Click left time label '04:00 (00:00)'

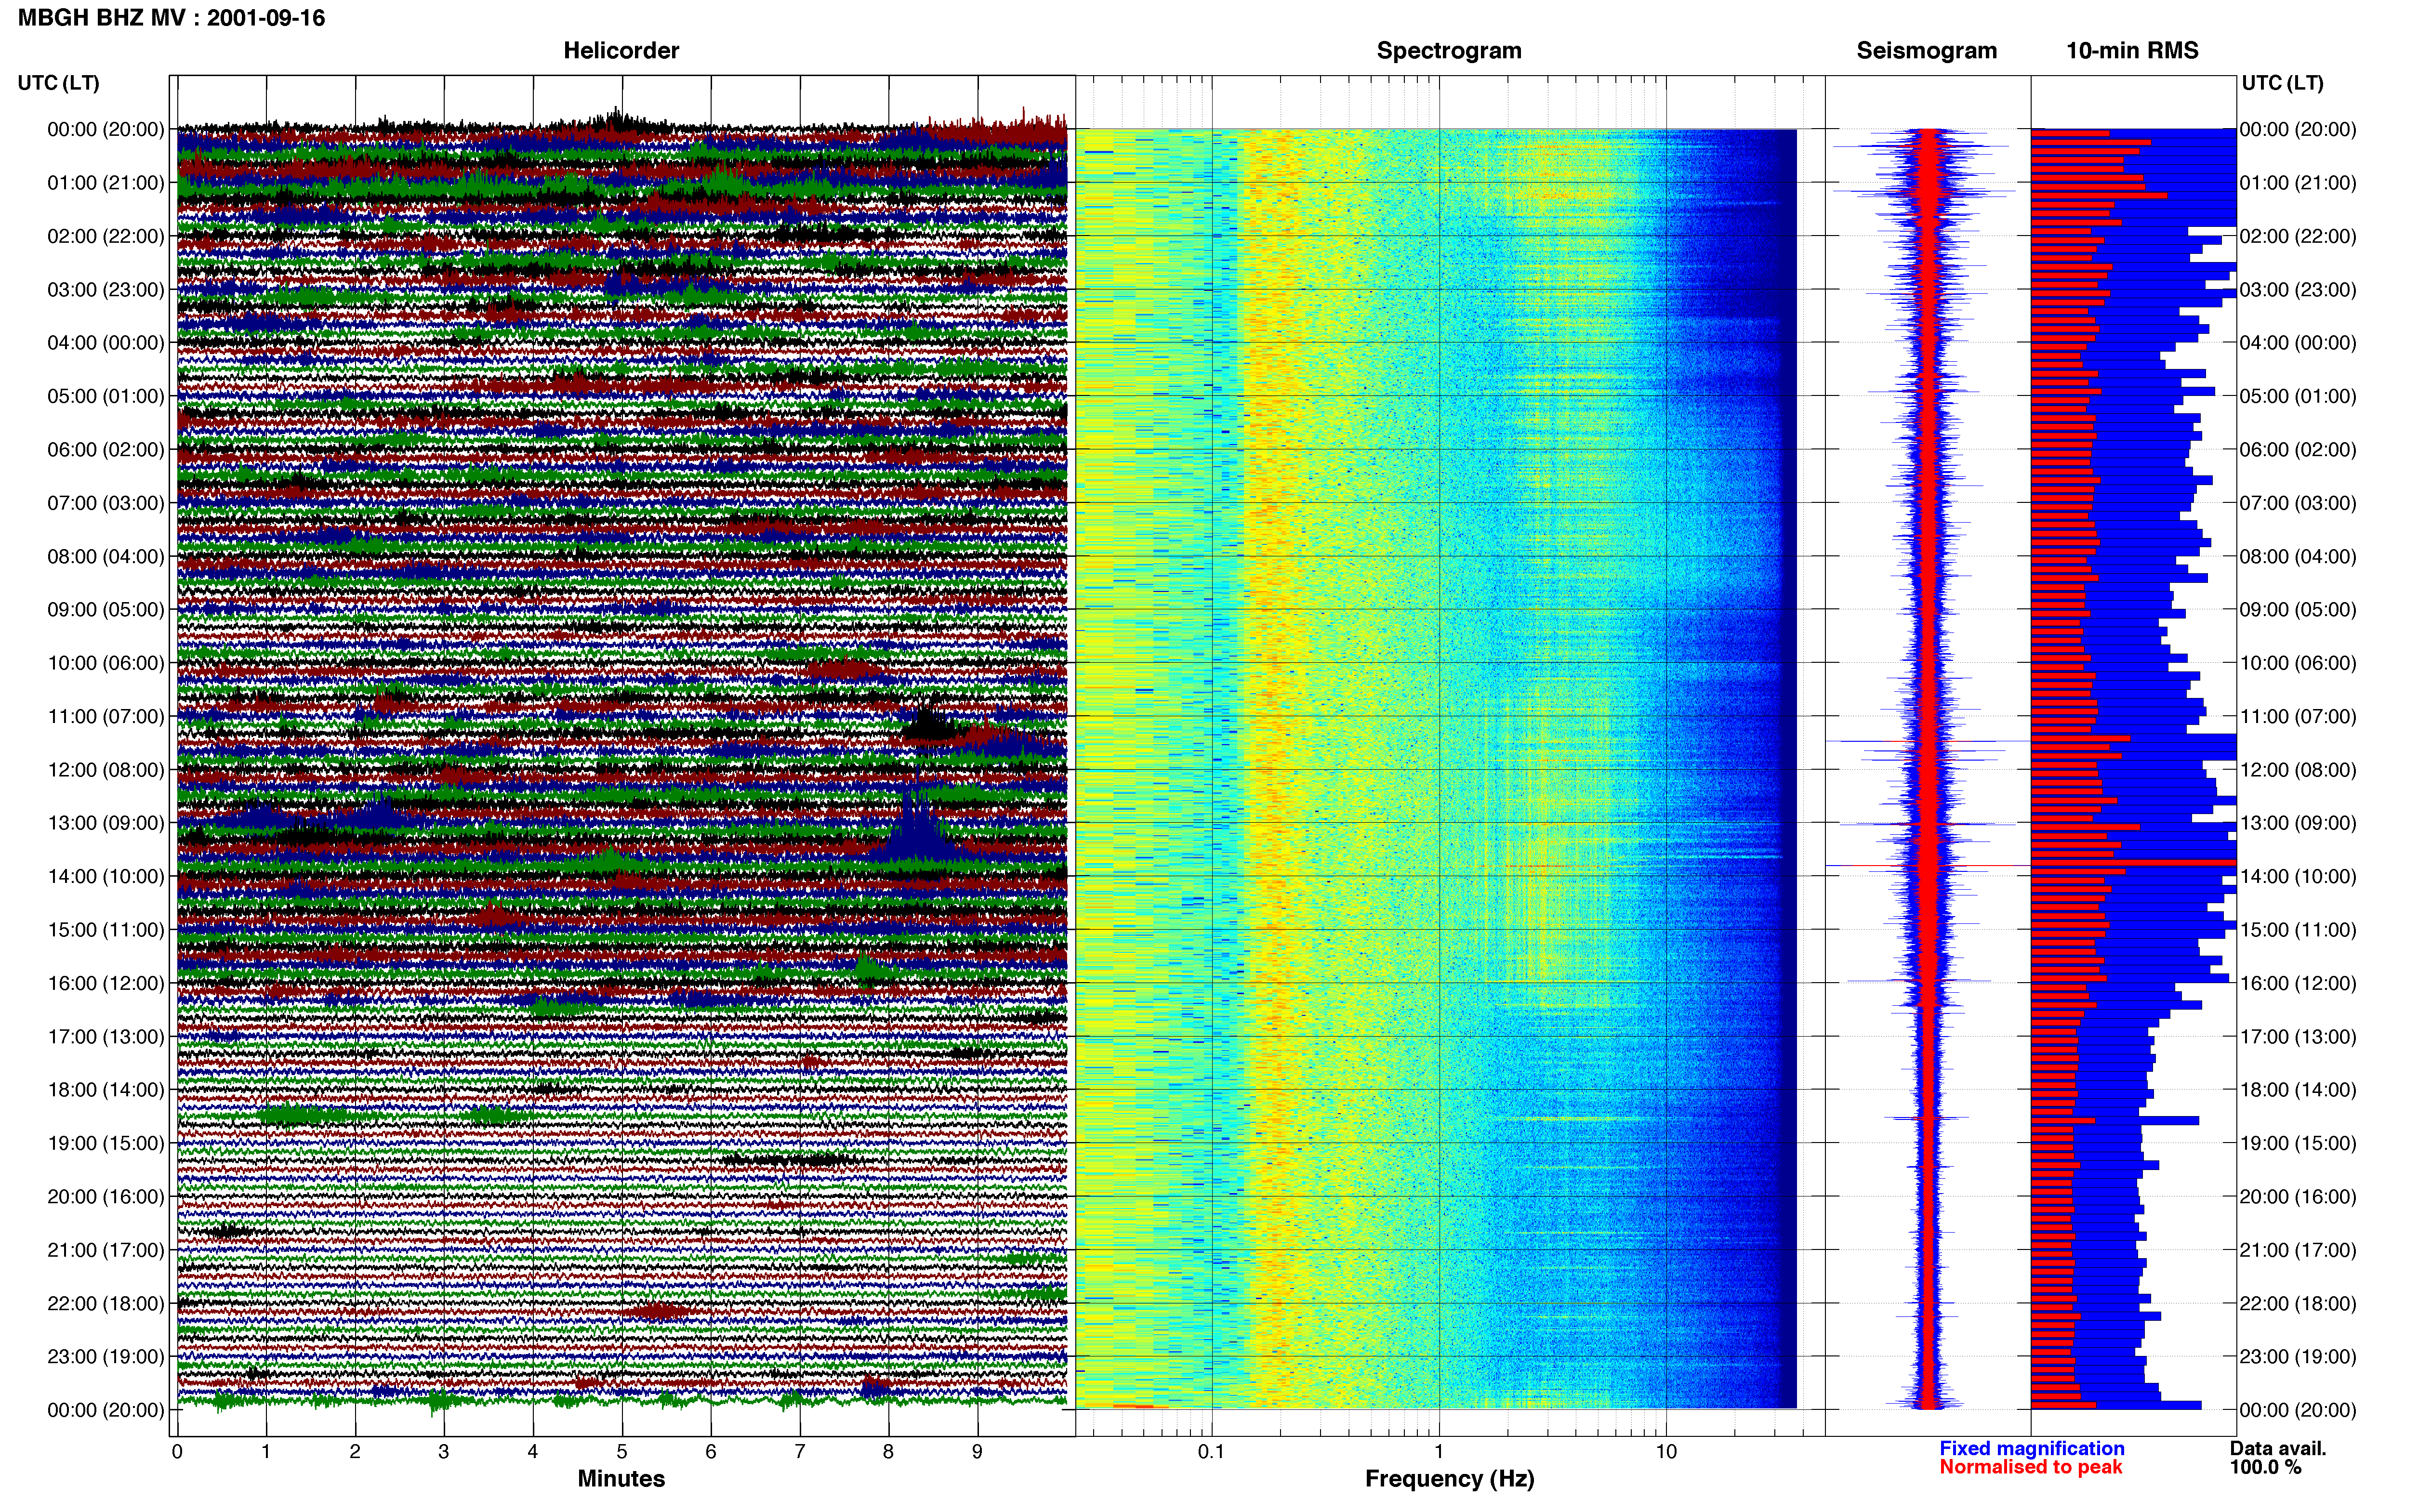coord(105,343)
